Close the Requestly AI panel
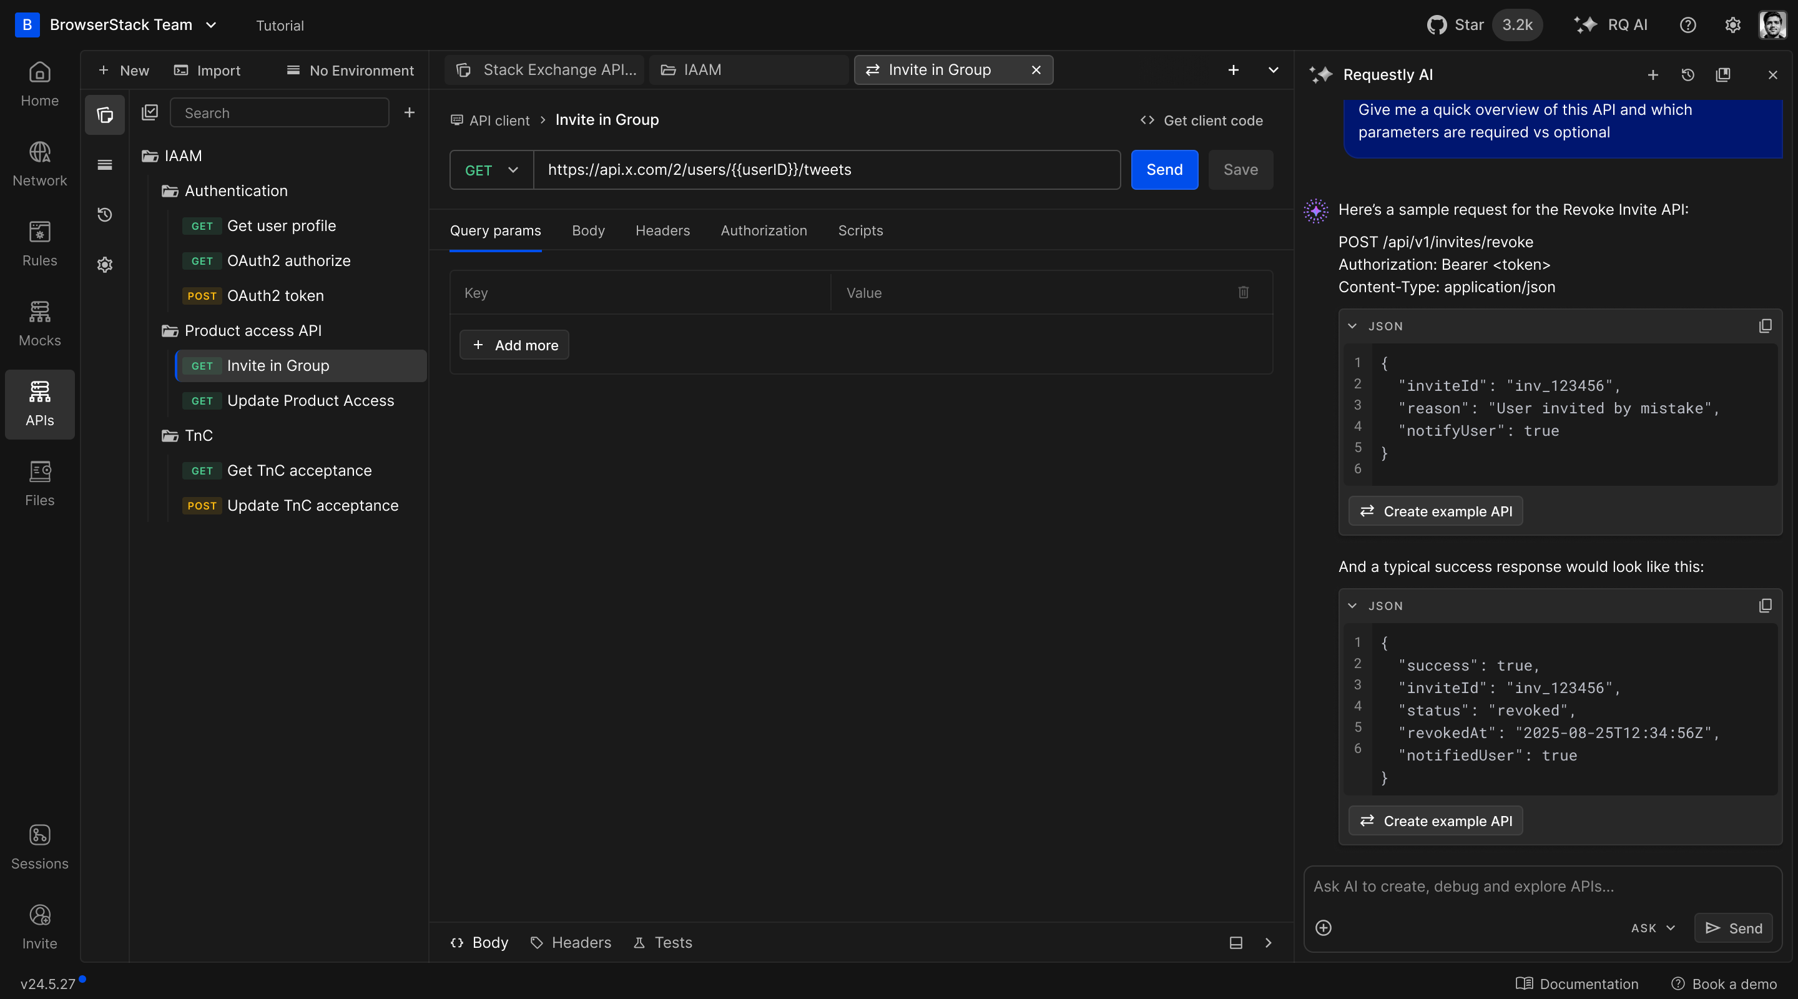Viewport: 1798px width, 999px height. [x=1773, y=75]
